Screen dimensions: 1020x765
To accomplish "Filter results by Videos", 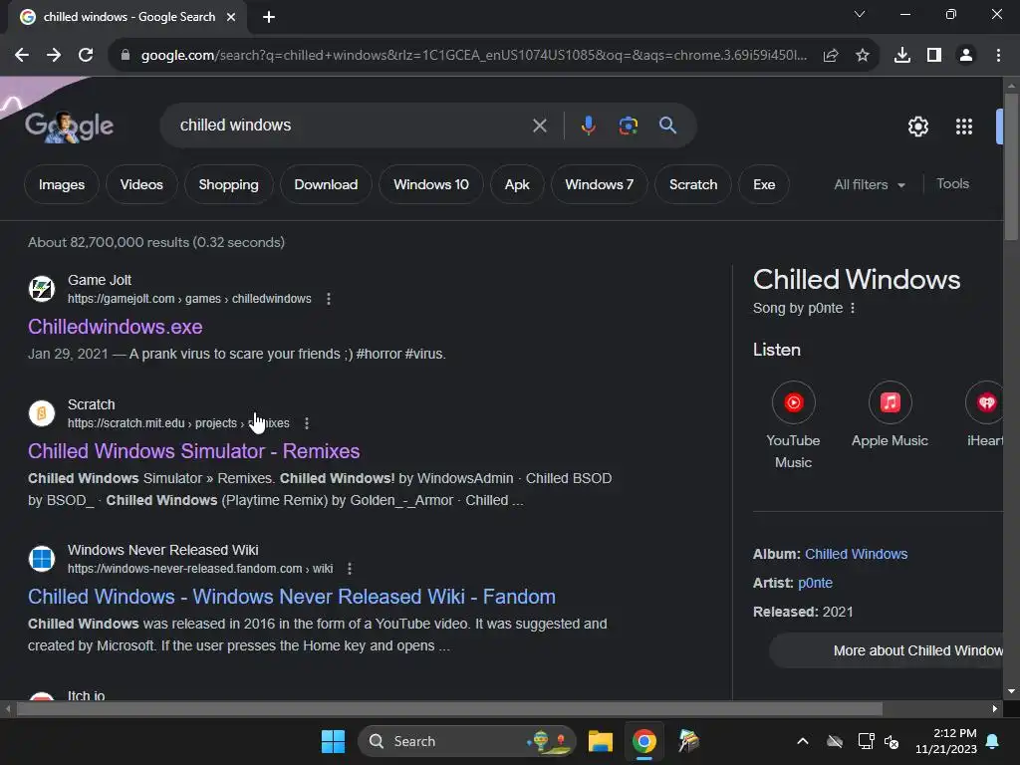I will pos(141,184).
